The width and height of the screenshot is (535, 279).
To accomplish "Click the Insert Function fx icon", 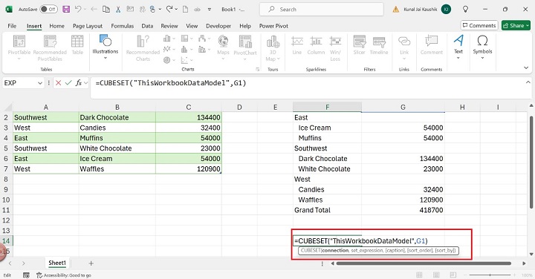I will [79, 83].
